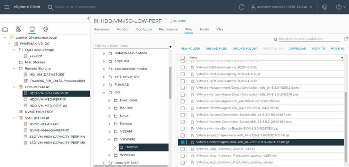Uncheck horizonagent-linux 2303-8.9.0 tar.gz checkbox
The width and height of the screenshot is (349, 167).
coord(183,142)
